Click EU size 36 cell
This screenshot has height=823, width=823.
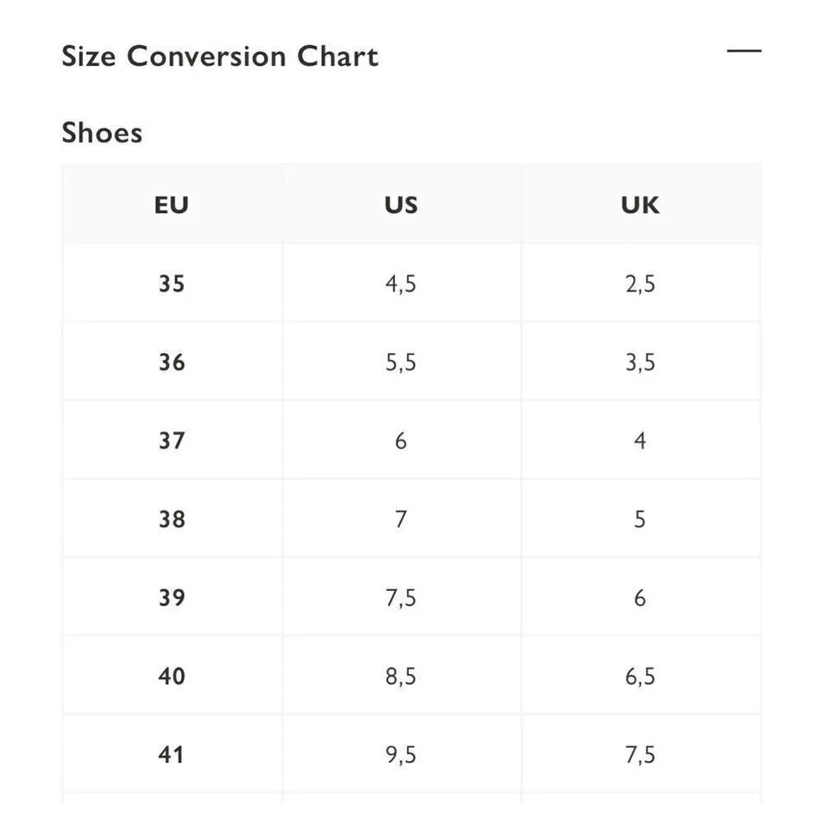click(x=172, y=362)
